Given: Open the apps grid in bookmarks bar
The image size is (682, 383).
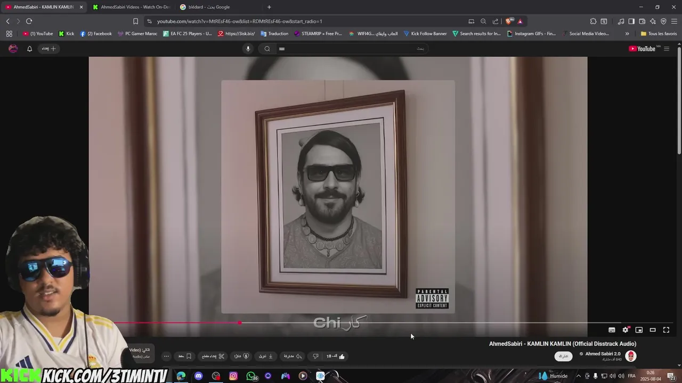Looking at the screenshot, I should tap(9, 34).
